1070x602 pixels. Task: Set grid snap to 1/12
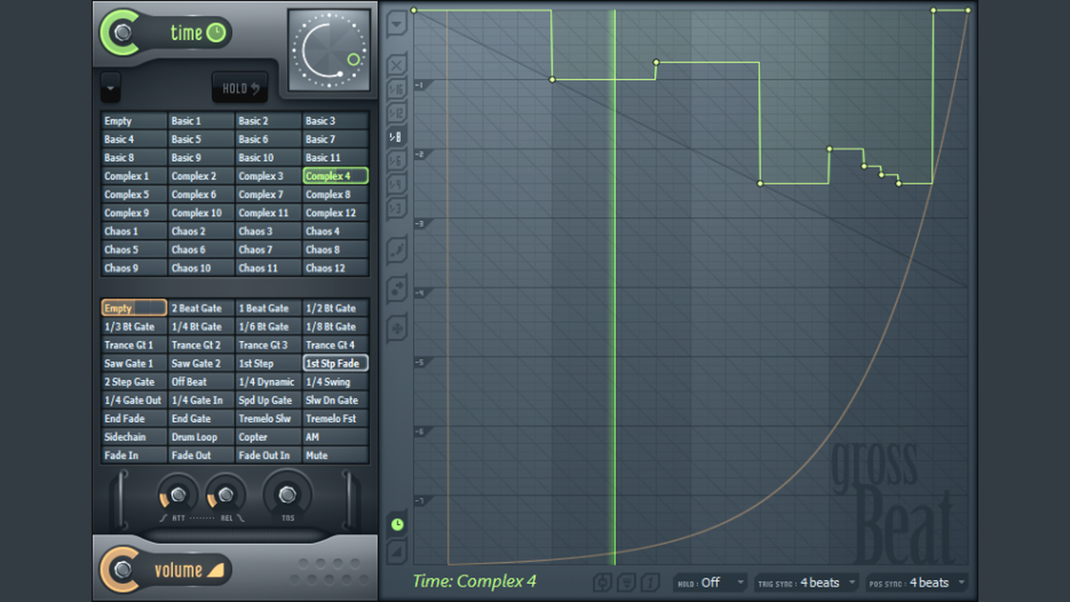397,113
